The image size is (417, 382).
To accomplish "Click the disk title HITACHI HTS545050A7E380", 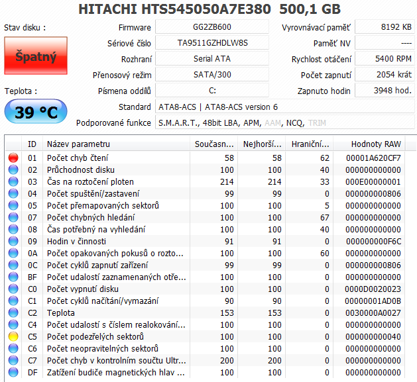I will pyautogui.click(x=174, y=9).
